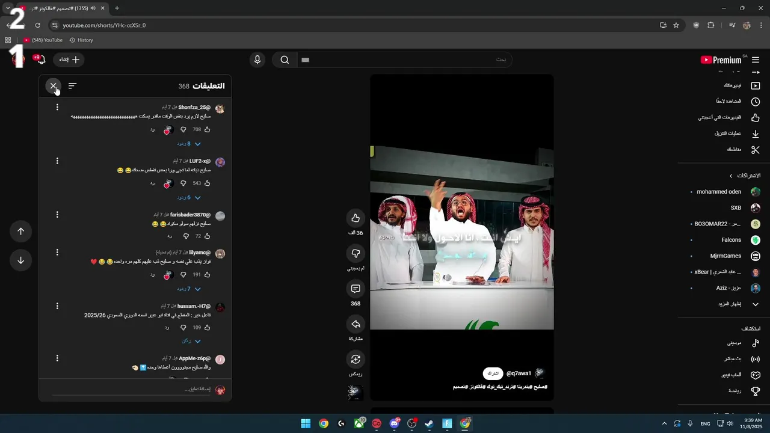
Task: Expand 7 replies under lilyamc's comment
Action: click(189, 289)
